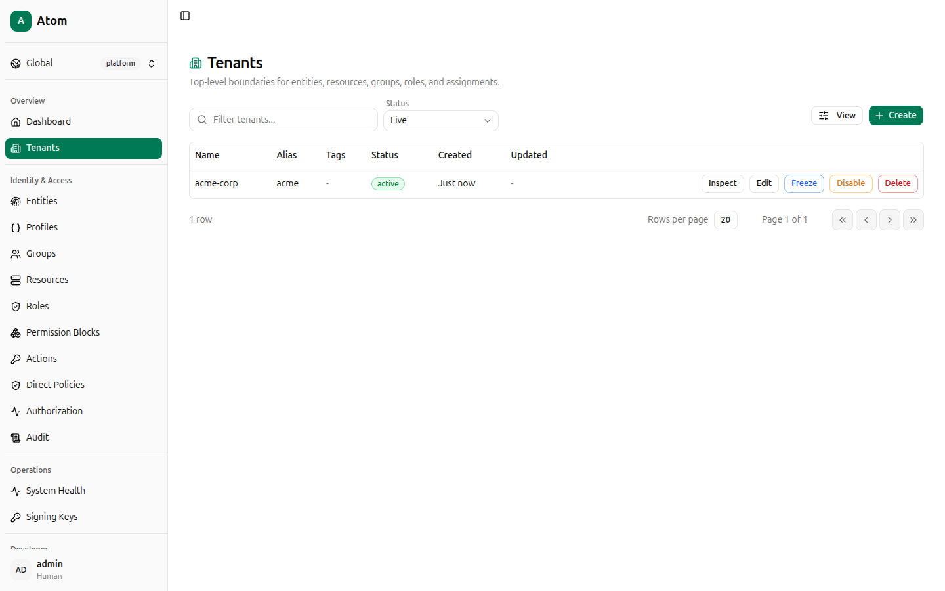
Task: Click the Tenants building icon in sidebar
Action: pyautogui.click(x=16, y=148)
